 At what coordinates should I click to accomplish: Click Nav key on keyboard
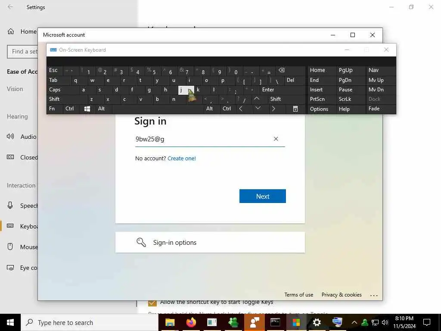(x=381, y=70)
